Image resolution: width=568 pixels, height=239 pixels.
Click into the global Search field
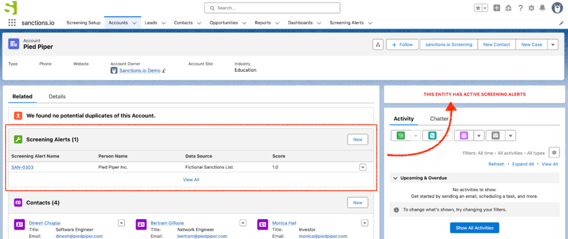point(272,7)
